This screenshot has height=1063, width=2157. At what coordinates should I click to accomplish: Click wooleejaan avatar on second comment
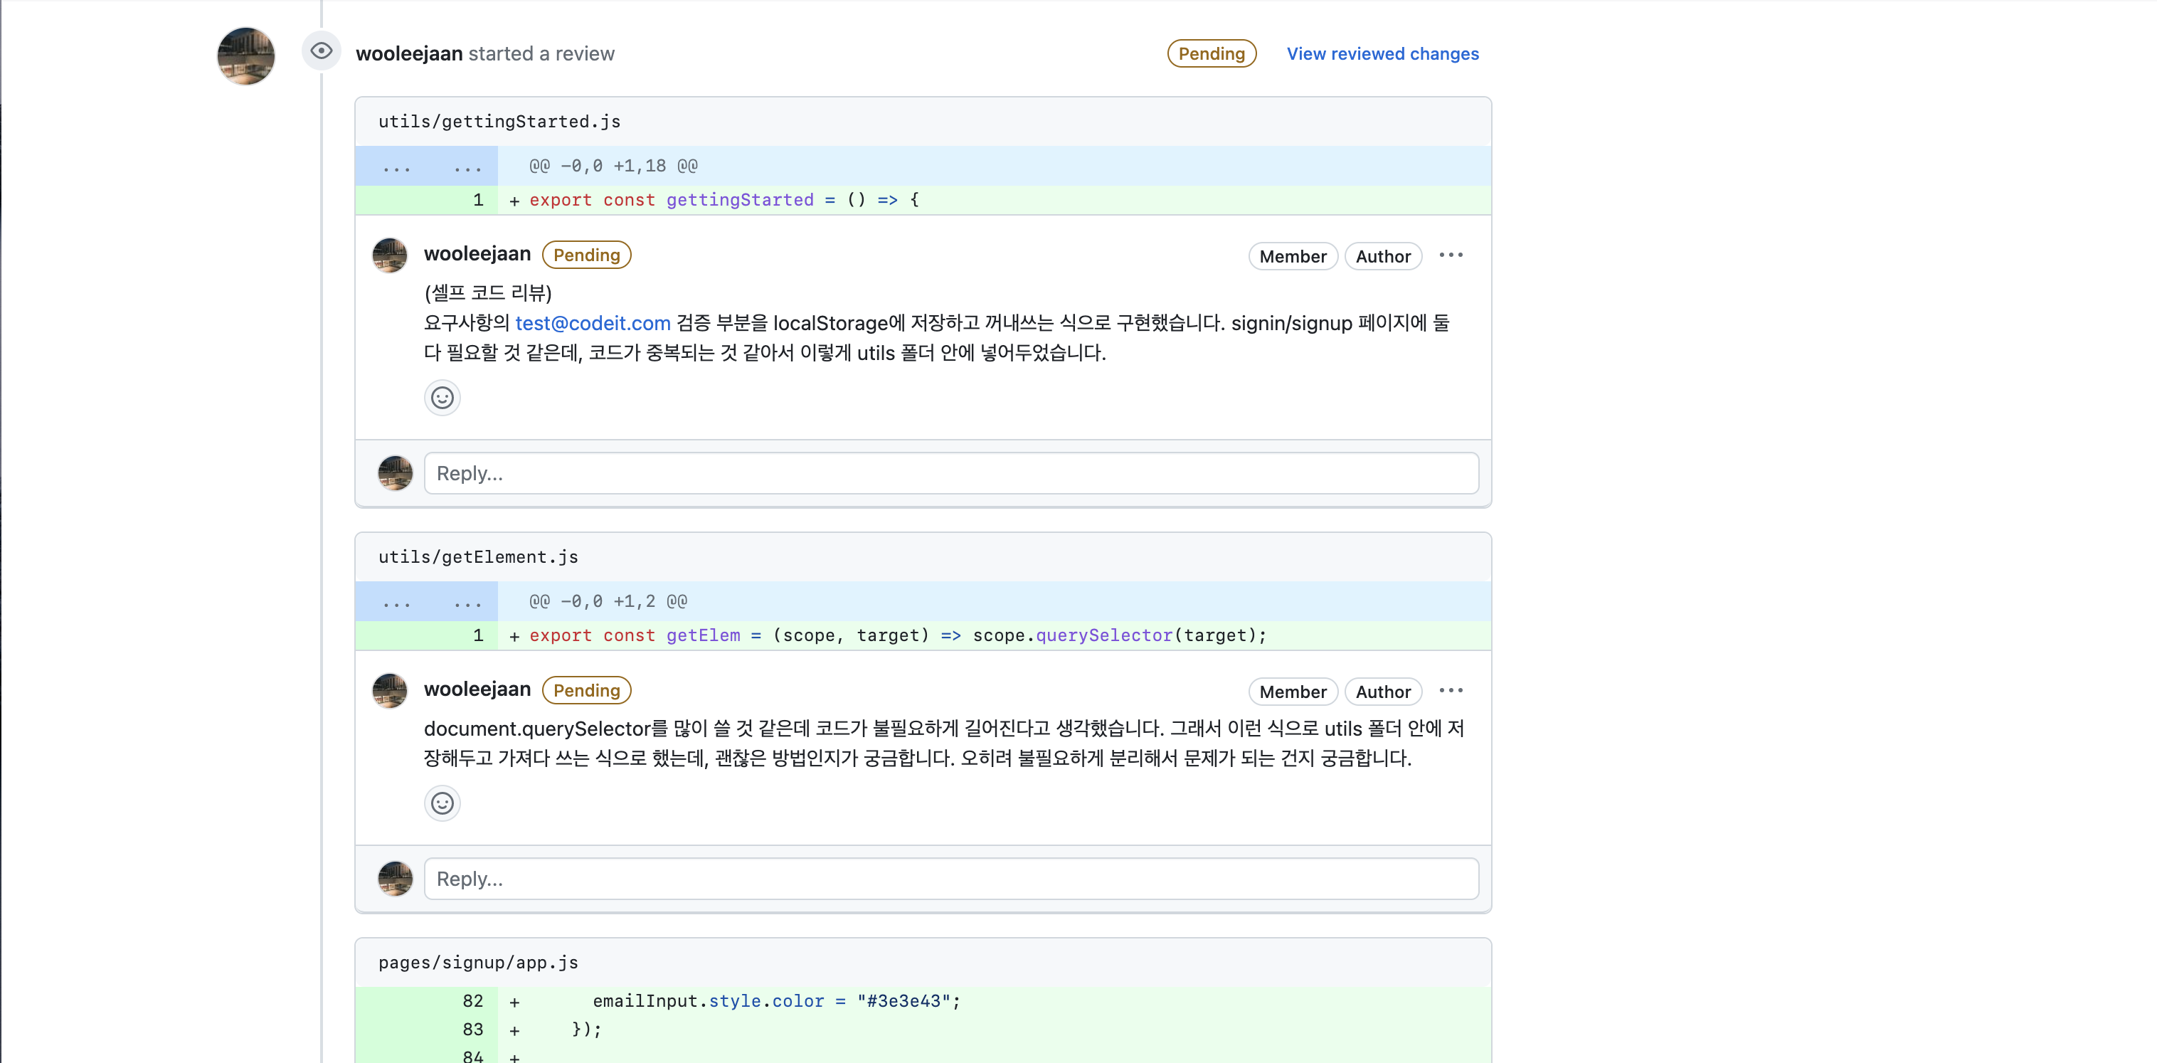(x=389, y=691)
